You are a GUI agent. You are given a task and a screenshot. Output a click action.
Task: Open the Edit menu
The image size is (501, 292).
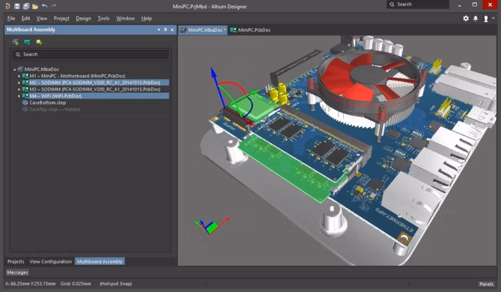pyautogui.click(x=26, y=18)
